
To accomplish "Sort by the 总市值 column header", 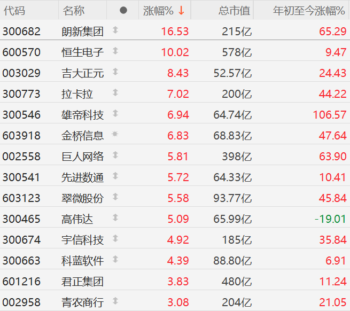I will point(234,10).
